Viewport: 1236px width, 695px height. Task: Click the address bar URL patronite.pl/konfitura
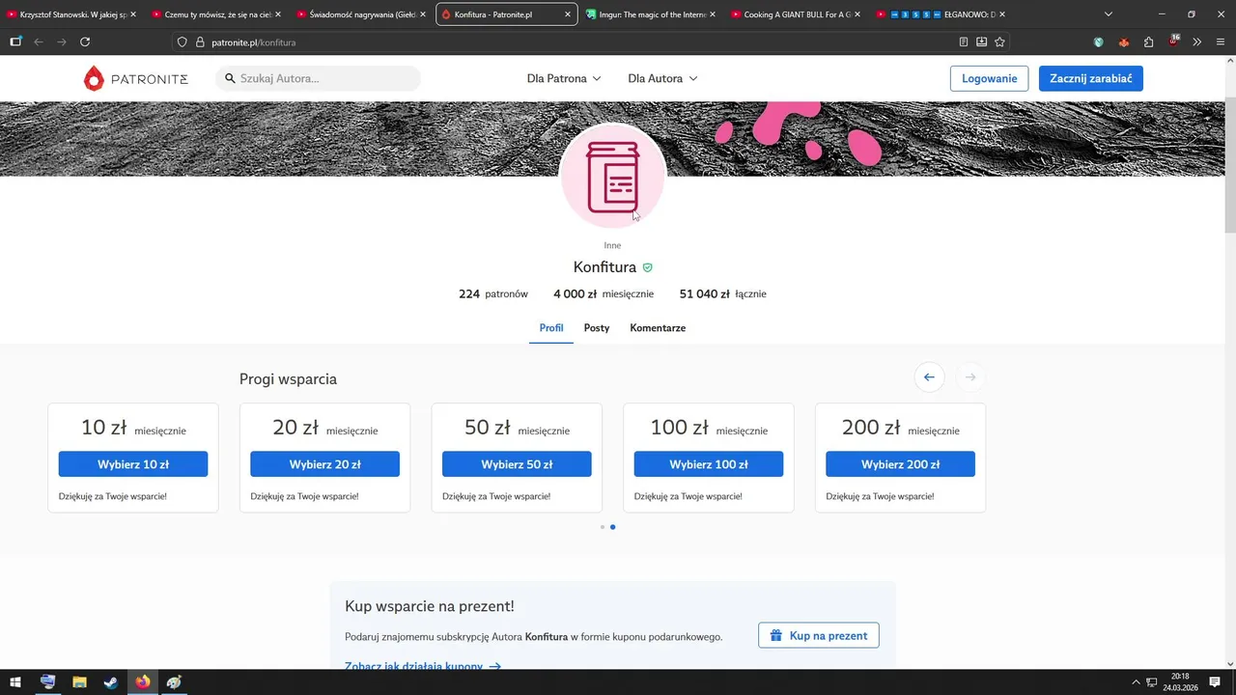253,42
